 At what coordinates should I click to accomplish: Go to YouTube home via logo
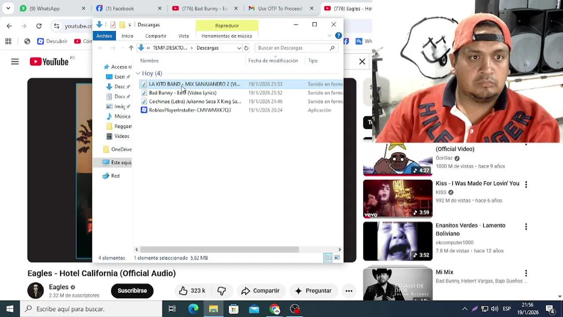pyautogui.click(x=49, y=62)
